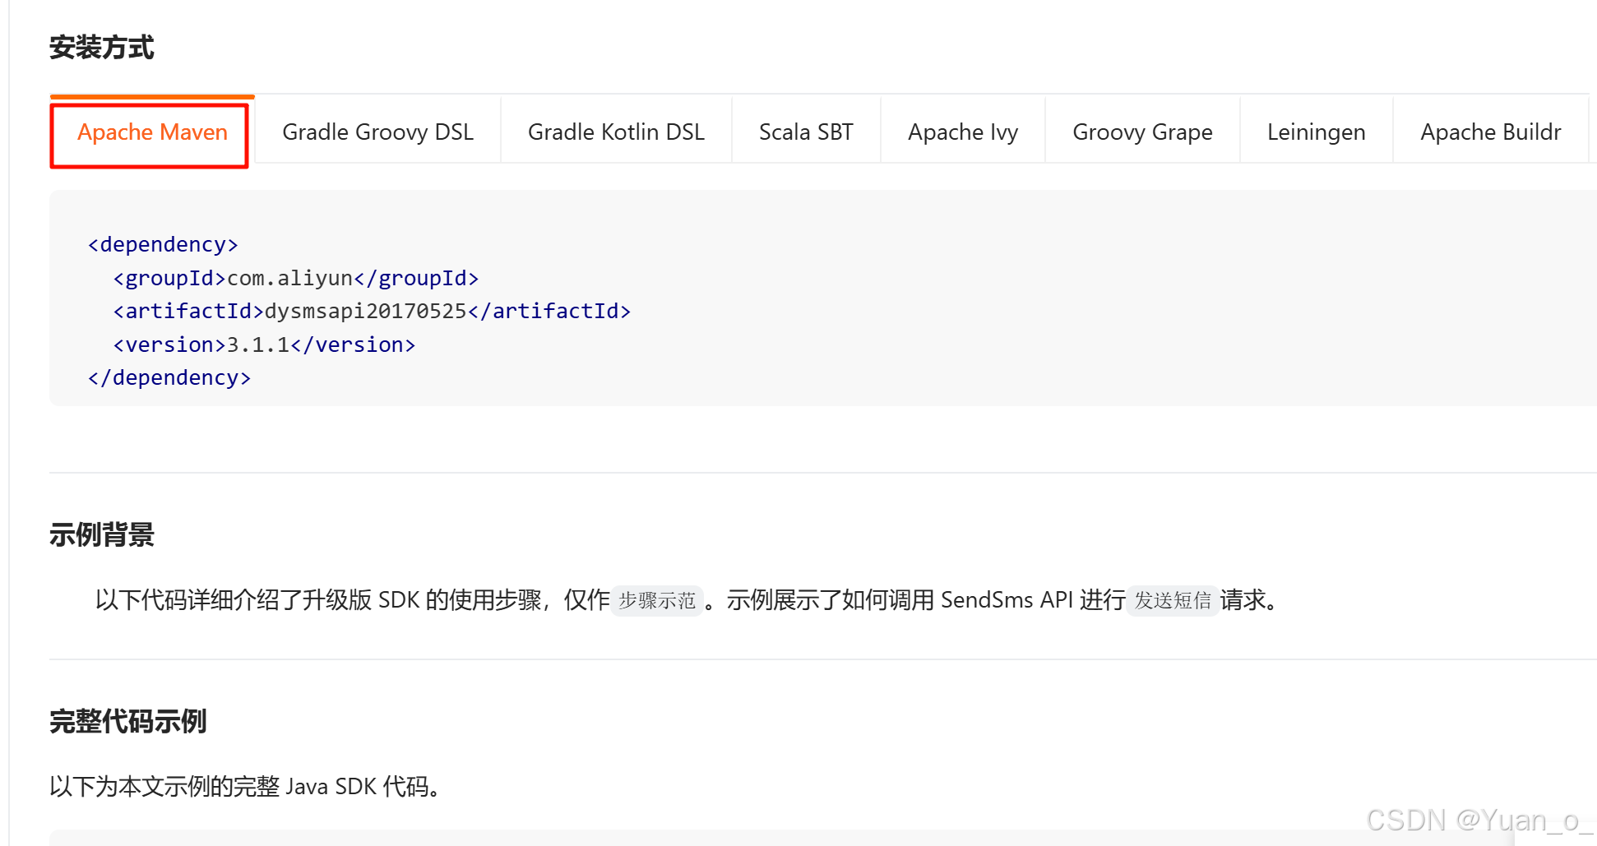Choose the Scala SBT tab
Screen dimensions: 1597x846
pyautogui.click(x=806, y=132)
